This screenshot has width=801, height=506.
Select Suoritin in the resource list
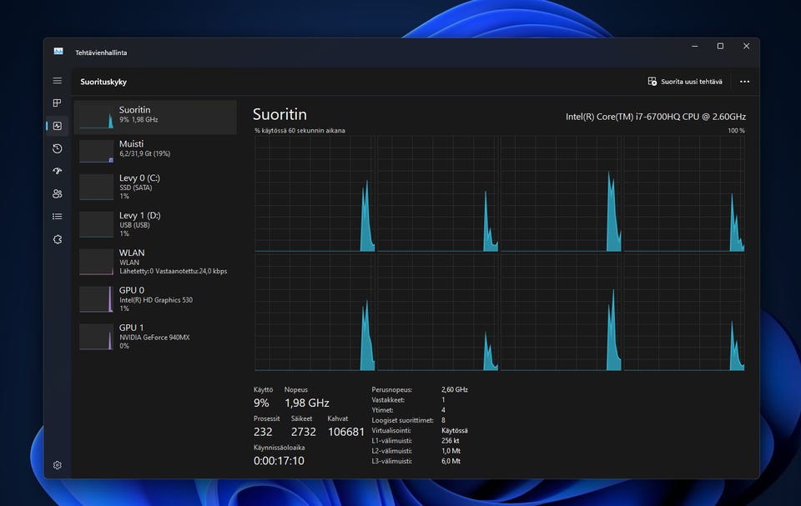tap(155, 117)
